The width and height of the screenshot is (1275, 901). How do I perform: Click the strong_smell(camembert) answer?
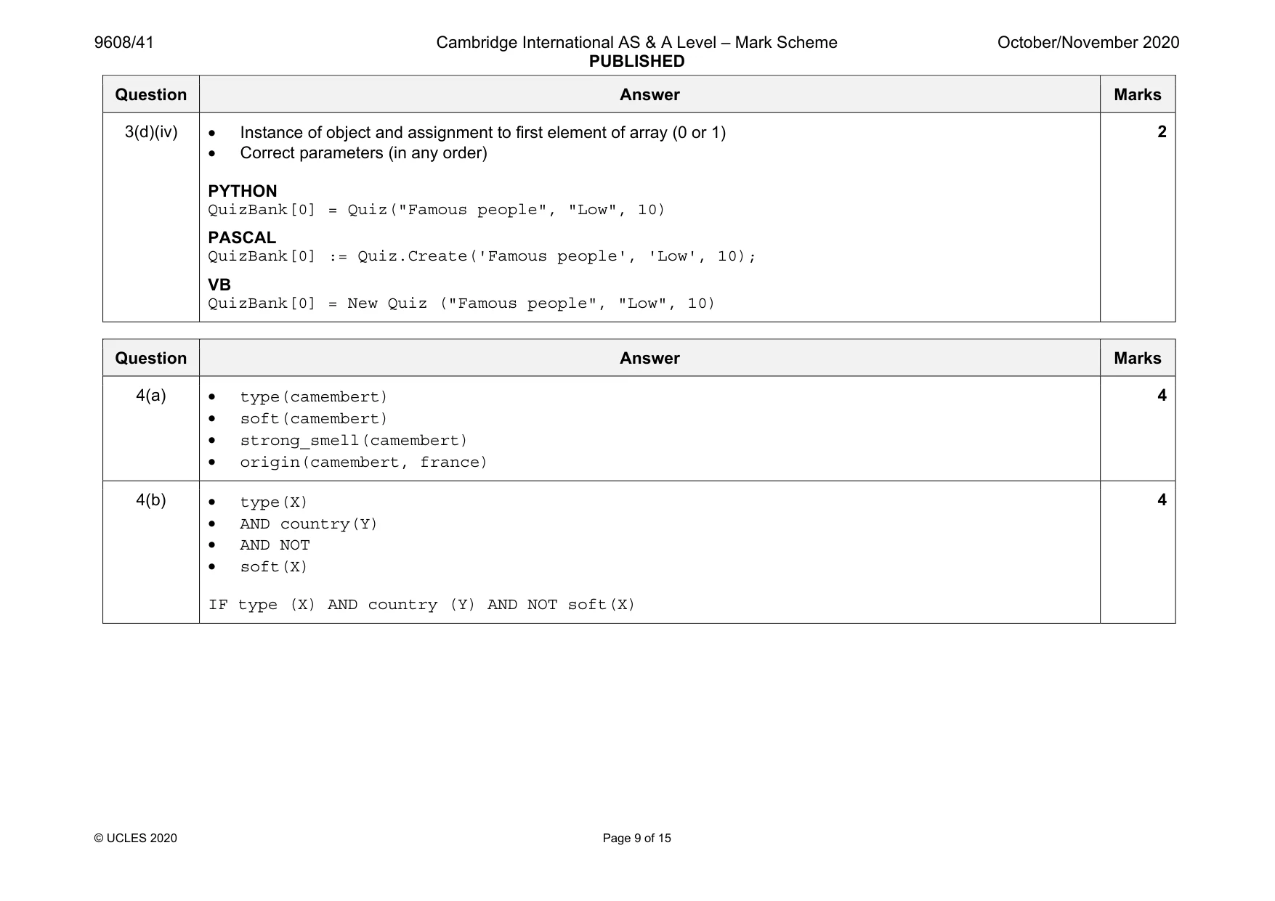354,441
